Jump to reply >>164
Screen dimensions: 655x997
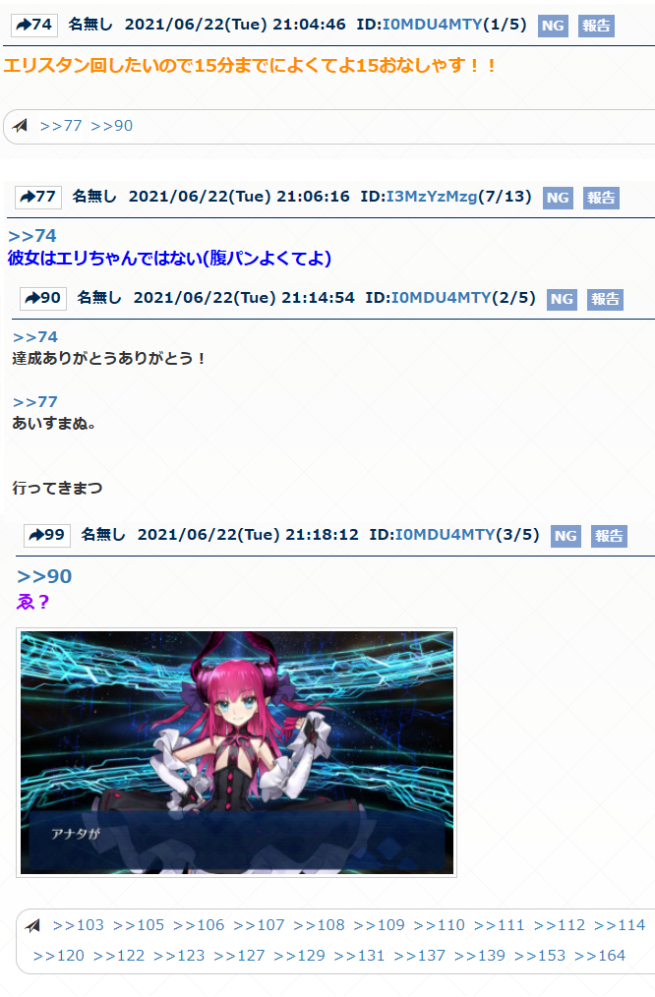tap(600, 956)
